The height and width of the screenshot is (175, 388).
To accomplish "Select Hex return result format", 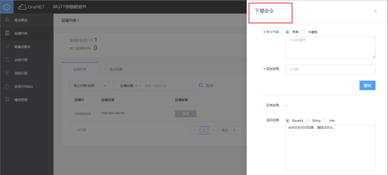I will pos(325,120).
